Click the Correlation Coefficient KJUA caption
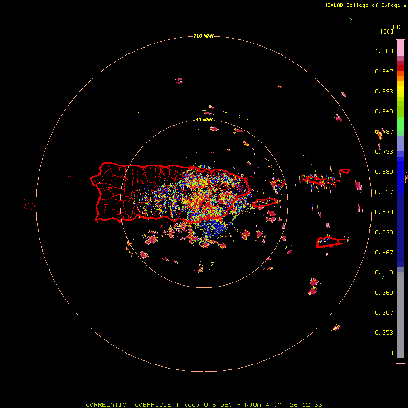The width and height of the screenshot is (408, 408). coord(204,405)
